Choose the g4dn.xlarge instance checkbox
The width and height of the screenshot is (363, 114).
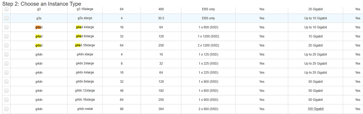point(6,54)
